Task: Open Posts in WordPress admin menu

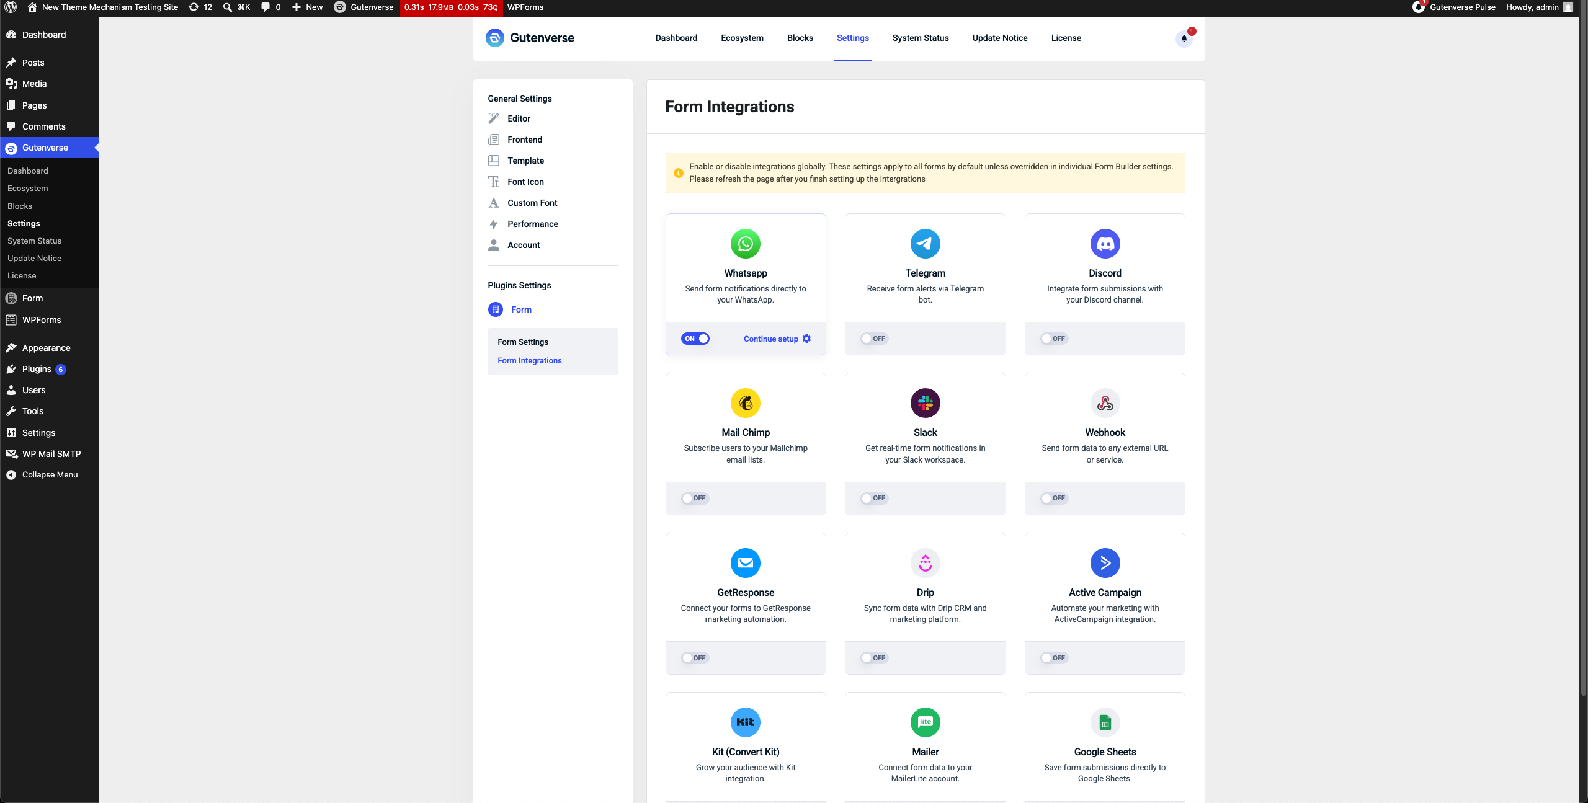Action: pyautogui.click(x=50, y=63)
